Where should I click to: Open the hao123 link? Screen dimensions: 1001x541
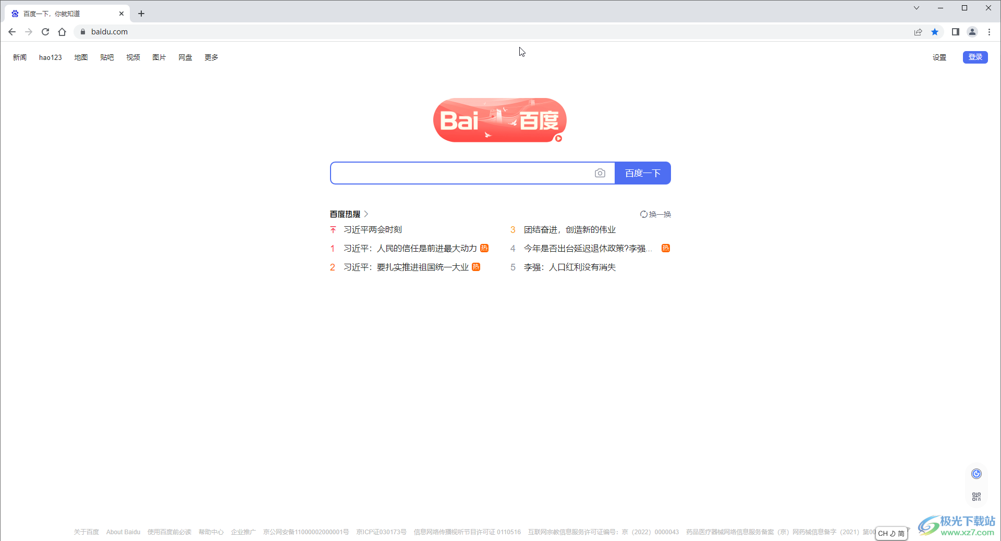click(x=51, y=57)
